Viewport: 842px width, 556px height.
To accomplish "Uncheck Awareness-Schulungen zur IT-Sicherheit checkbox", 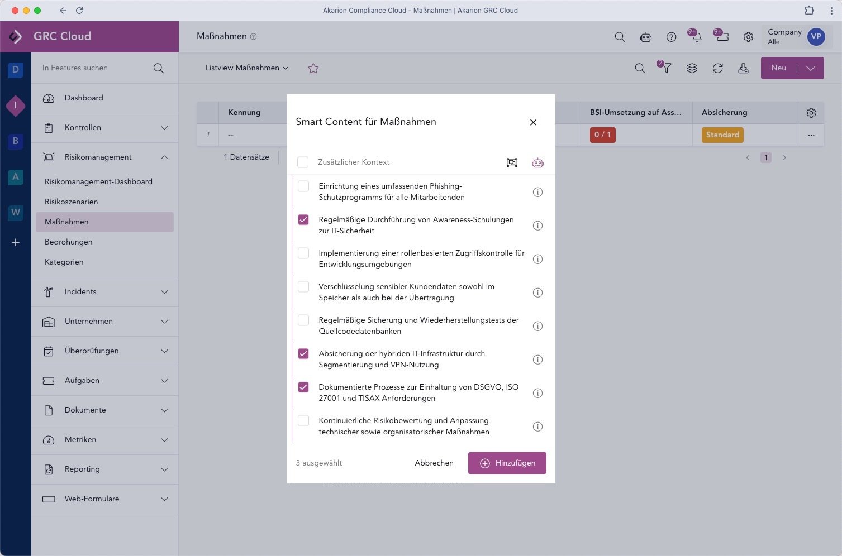I will click(x=303, y=219).
